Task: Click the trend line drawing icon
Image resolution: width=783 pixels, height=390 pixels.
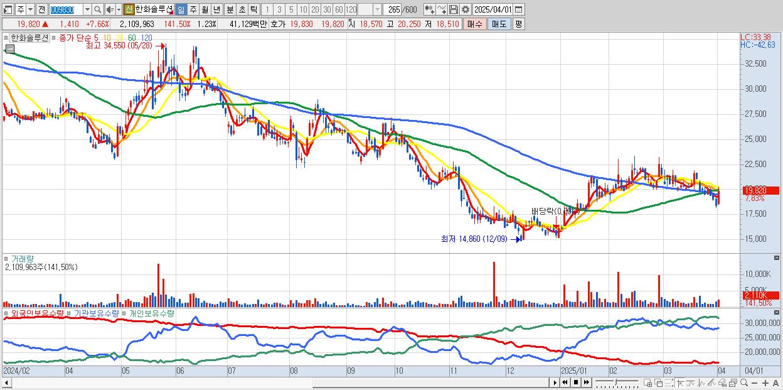Action: pyautogui.click(x=691, y=382)
